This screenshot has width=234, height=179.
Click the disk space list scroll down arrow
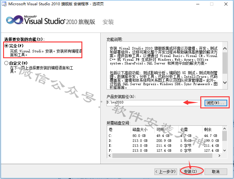(224, 151)
